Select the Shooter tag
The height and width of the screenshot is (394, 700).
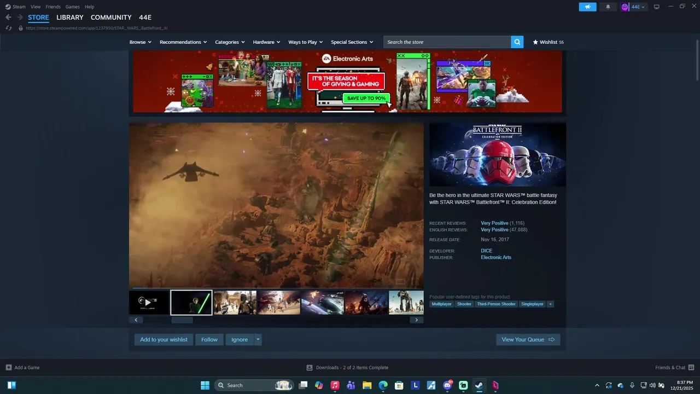point(464,304)
